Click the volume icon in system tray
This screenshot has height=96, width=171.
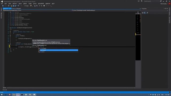point(159,95)
